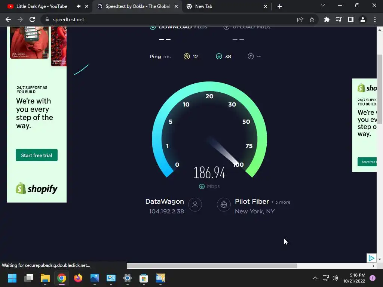This screenshot has width=383, height=287.
Task: Click the forward navigation arrow
Action: tap(20, 19)
